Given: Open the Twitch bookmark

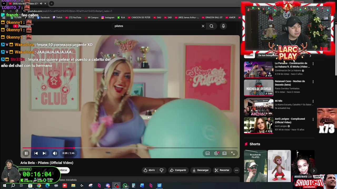Looking at the screenshot, I should pos(57,18).
